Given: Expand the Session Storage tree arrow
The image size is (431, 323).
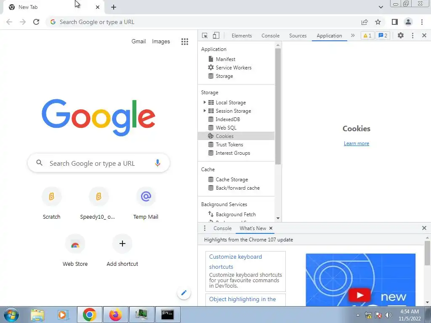Looking at the screenshot, I should click(x=205, y=111).
